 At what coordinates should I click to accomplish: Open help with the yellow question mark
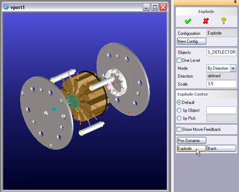point(223,21)
